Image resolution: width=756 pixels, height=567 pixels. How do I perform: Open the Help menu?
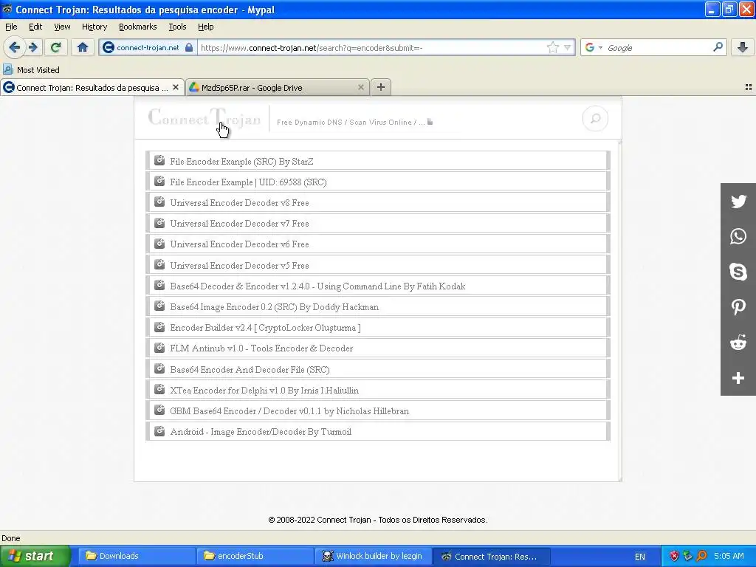[x=205, y=27]
